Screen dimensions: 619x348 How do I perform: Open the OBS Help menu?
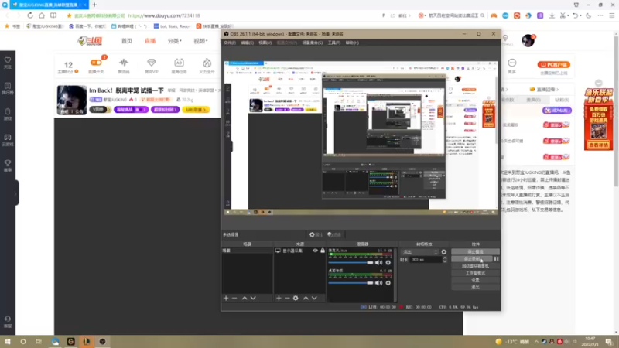coord(352,43)
